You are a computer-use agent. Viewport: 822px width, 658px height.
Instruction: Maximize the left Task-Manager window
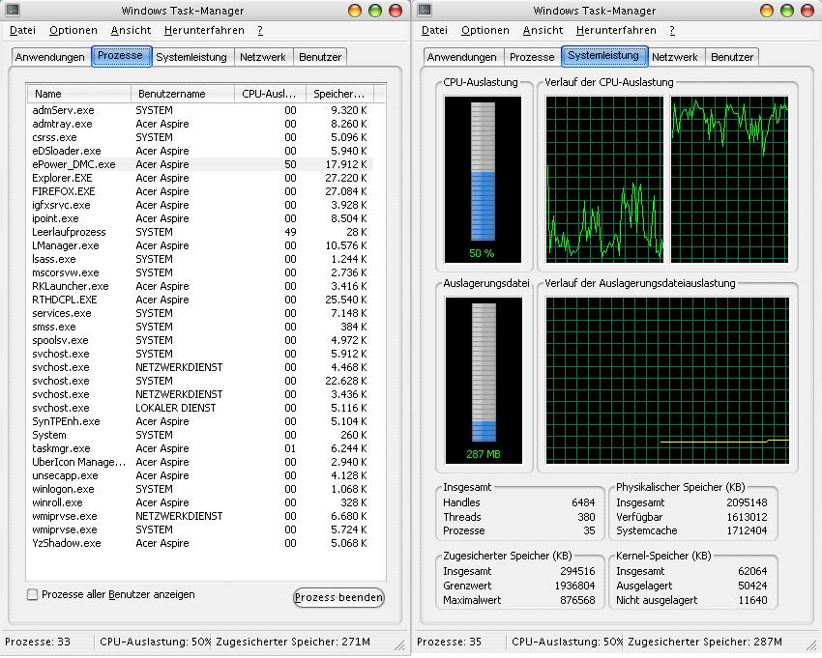(375, 11)
